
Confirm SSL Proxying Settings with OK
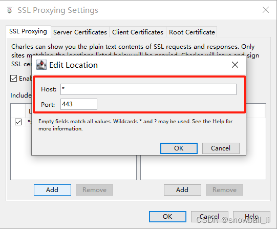coord(167,217)
